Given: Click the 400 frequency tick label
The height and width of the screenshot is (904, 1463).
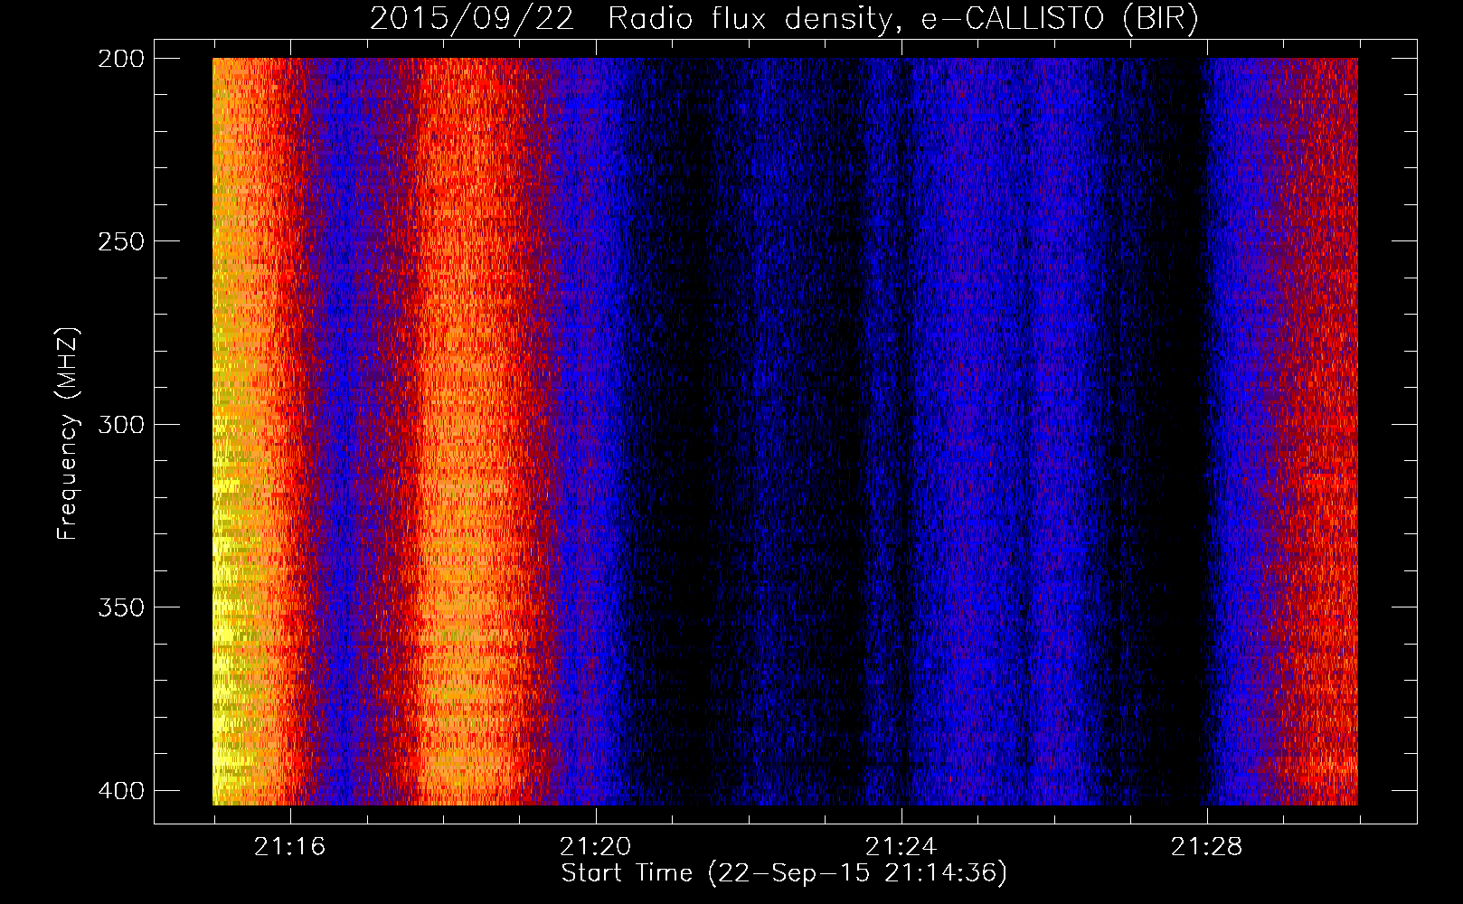Looking at the screenshot, I should pyautogui.click(x=121, y=791).
